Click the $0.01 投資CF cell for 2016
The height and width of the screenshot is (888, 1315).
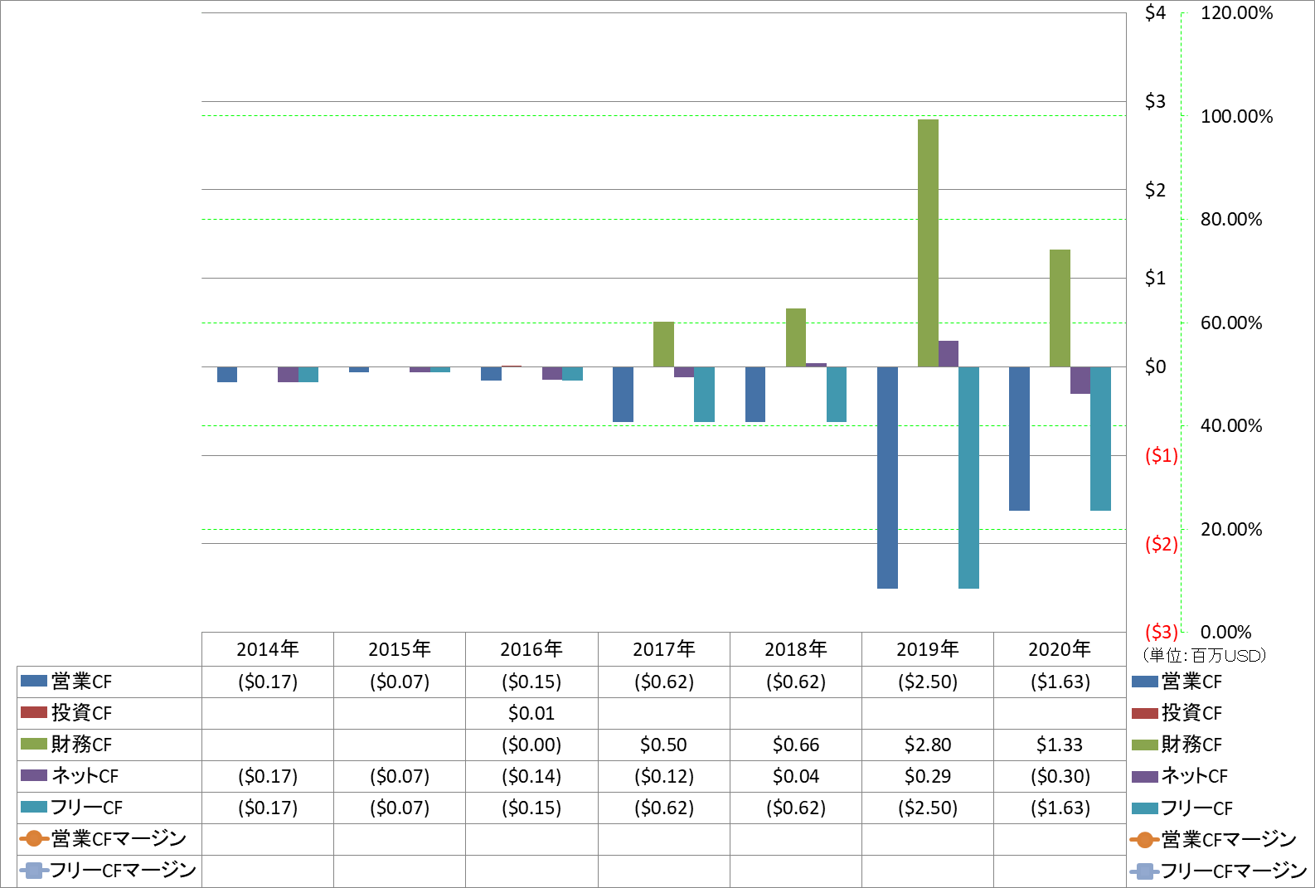pos(531,713)
